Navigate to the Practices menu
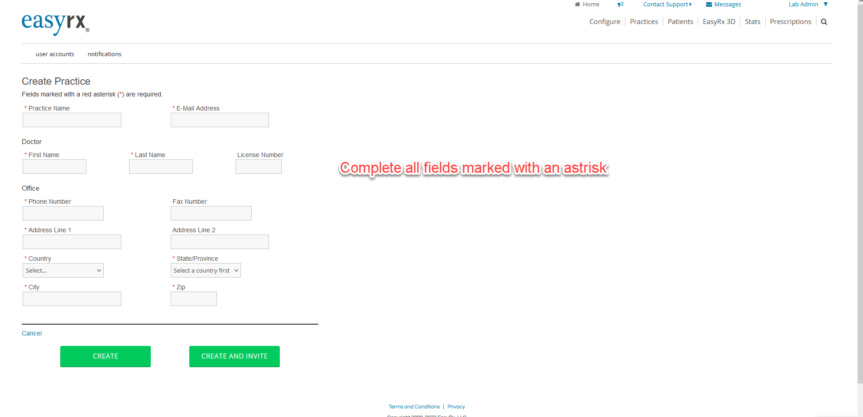 pos(644,22)
